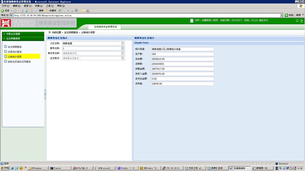
Task: Click the IE Mail icon
Action: 66,11
